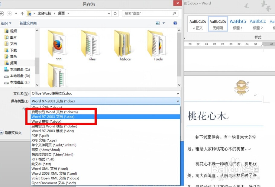The height and width of the screenshot is (187, 275).
Task: Apply 标题 2 style in Word
Action: point(258,24)
